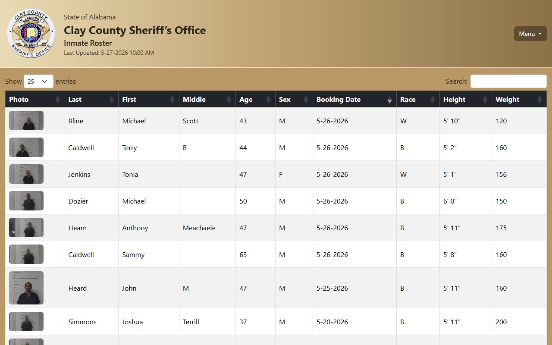Click the weight value 120
Image resolution: width=552 pixels, height=345 pixels.
[501, 121]
